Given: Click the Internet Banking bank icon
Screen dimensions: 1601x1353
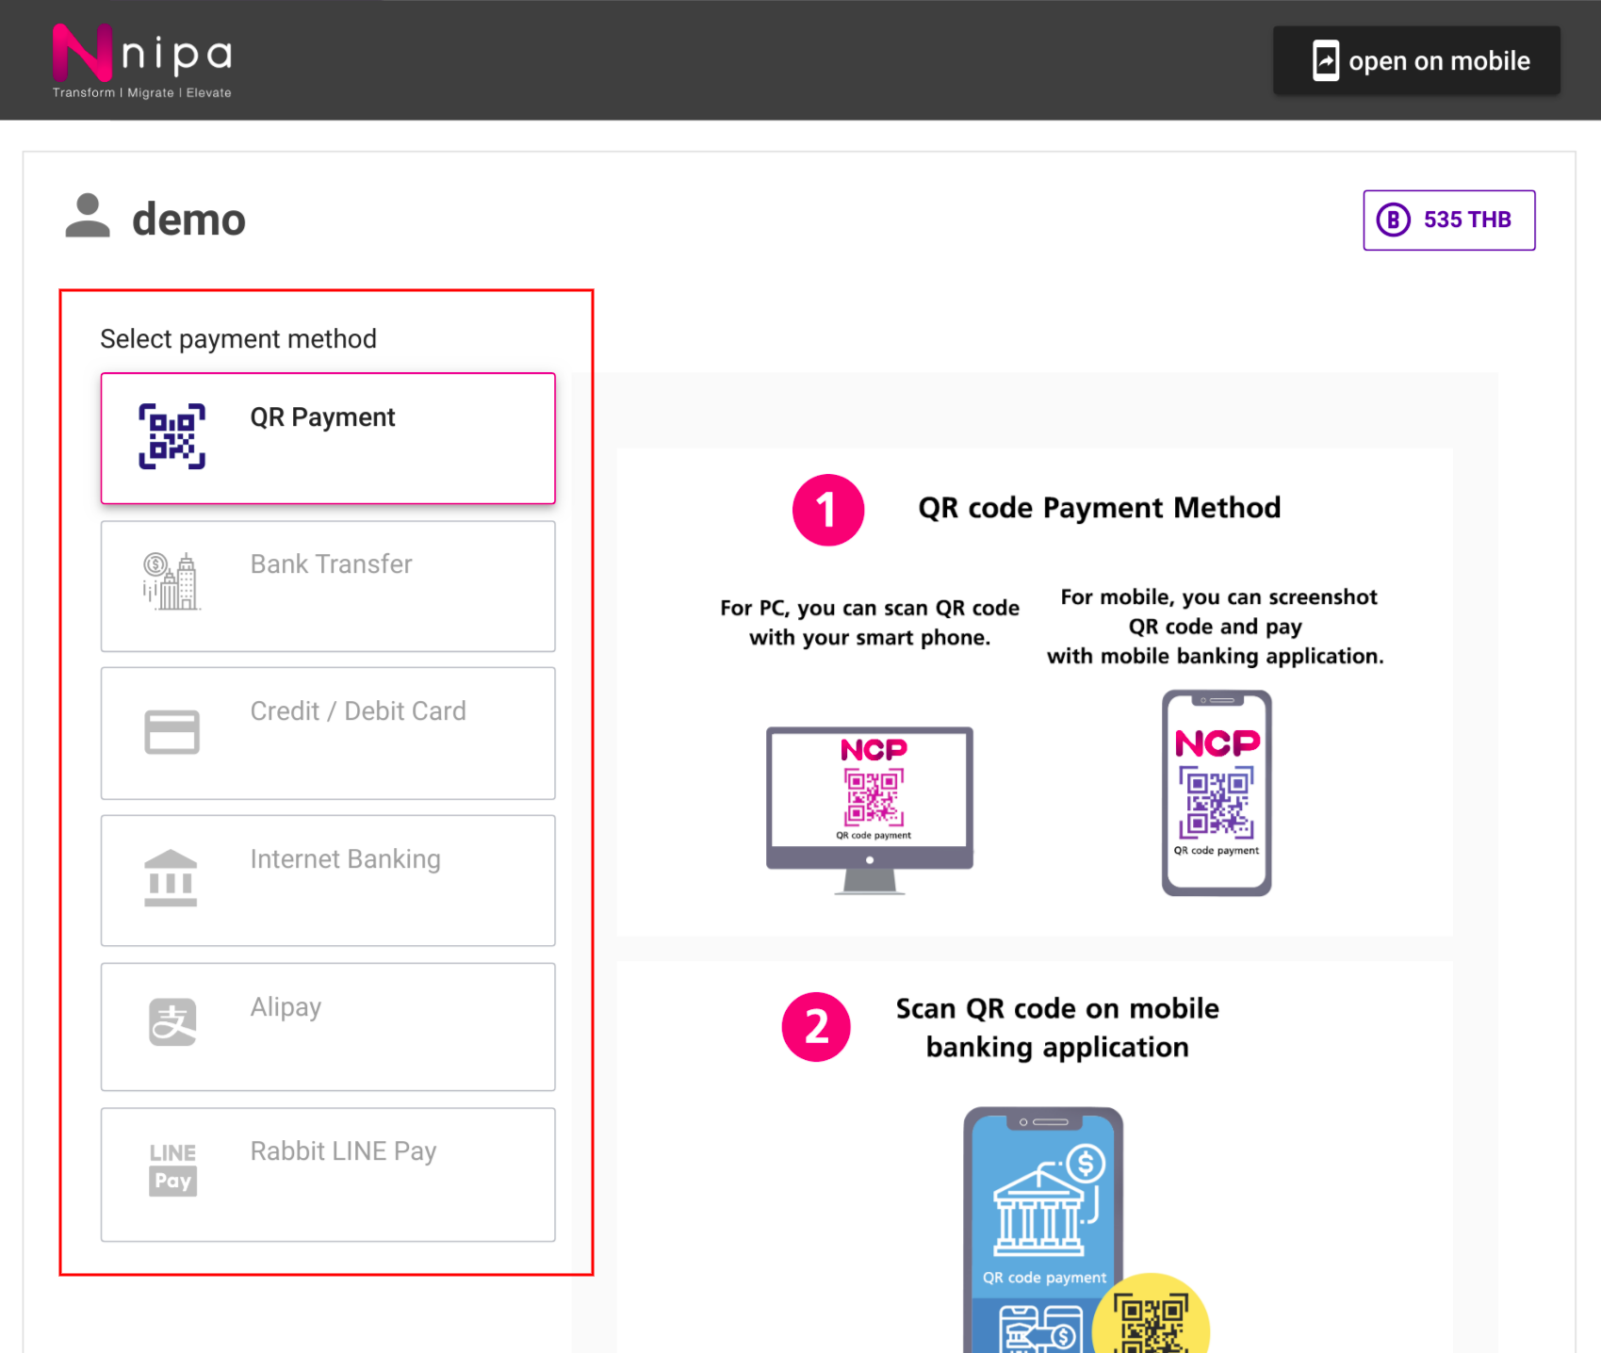Looking at the screenshot, I should click(x=171, y=878).
